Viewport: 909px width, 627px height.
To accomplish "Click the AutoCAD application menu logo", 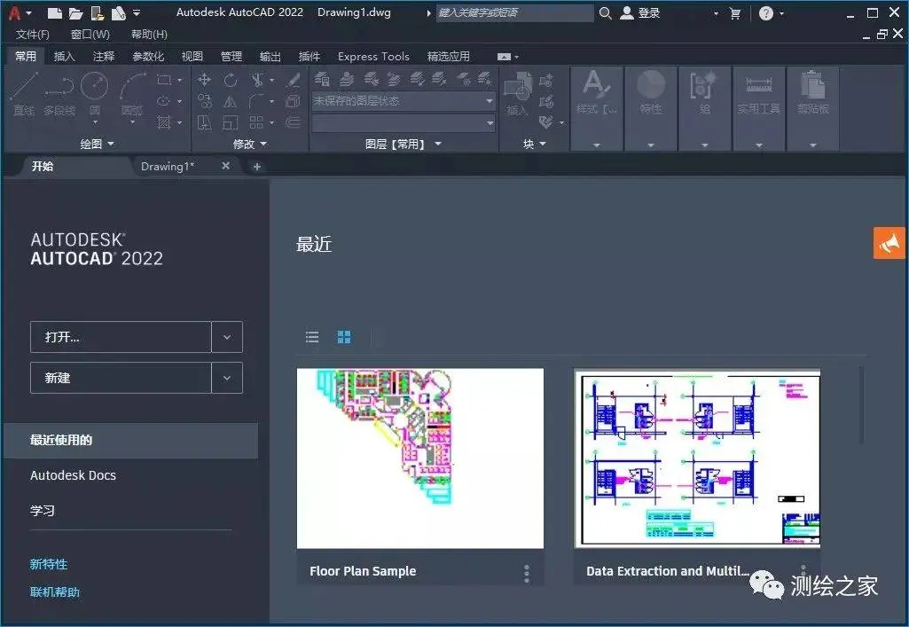I will (x=14, y=12).
